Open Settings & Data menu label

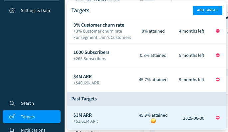coord(35,10)
